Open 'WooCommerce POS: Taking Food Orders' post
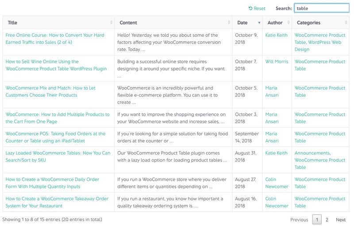Viewport: 354px width, 226px height. pos(55,137)
